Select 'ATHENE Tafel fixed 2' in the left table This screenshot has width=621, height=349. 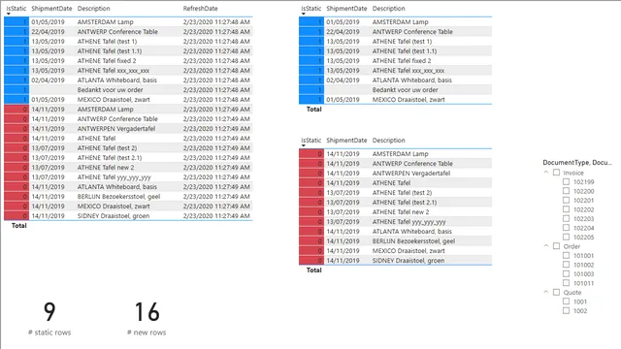pos(107,60)
